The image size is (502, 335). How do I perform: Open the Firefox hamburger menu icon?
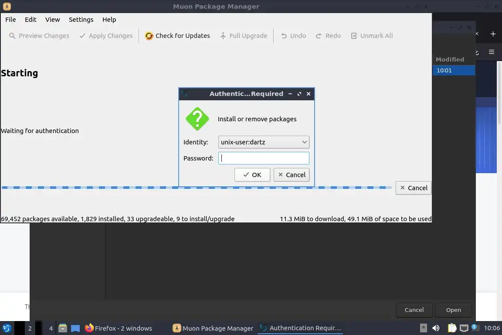pyautogui.click(x=492, y=51)
